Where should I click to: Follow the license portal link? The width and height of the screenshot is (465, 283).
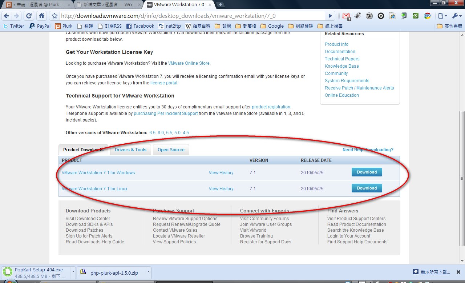(164, 83)
